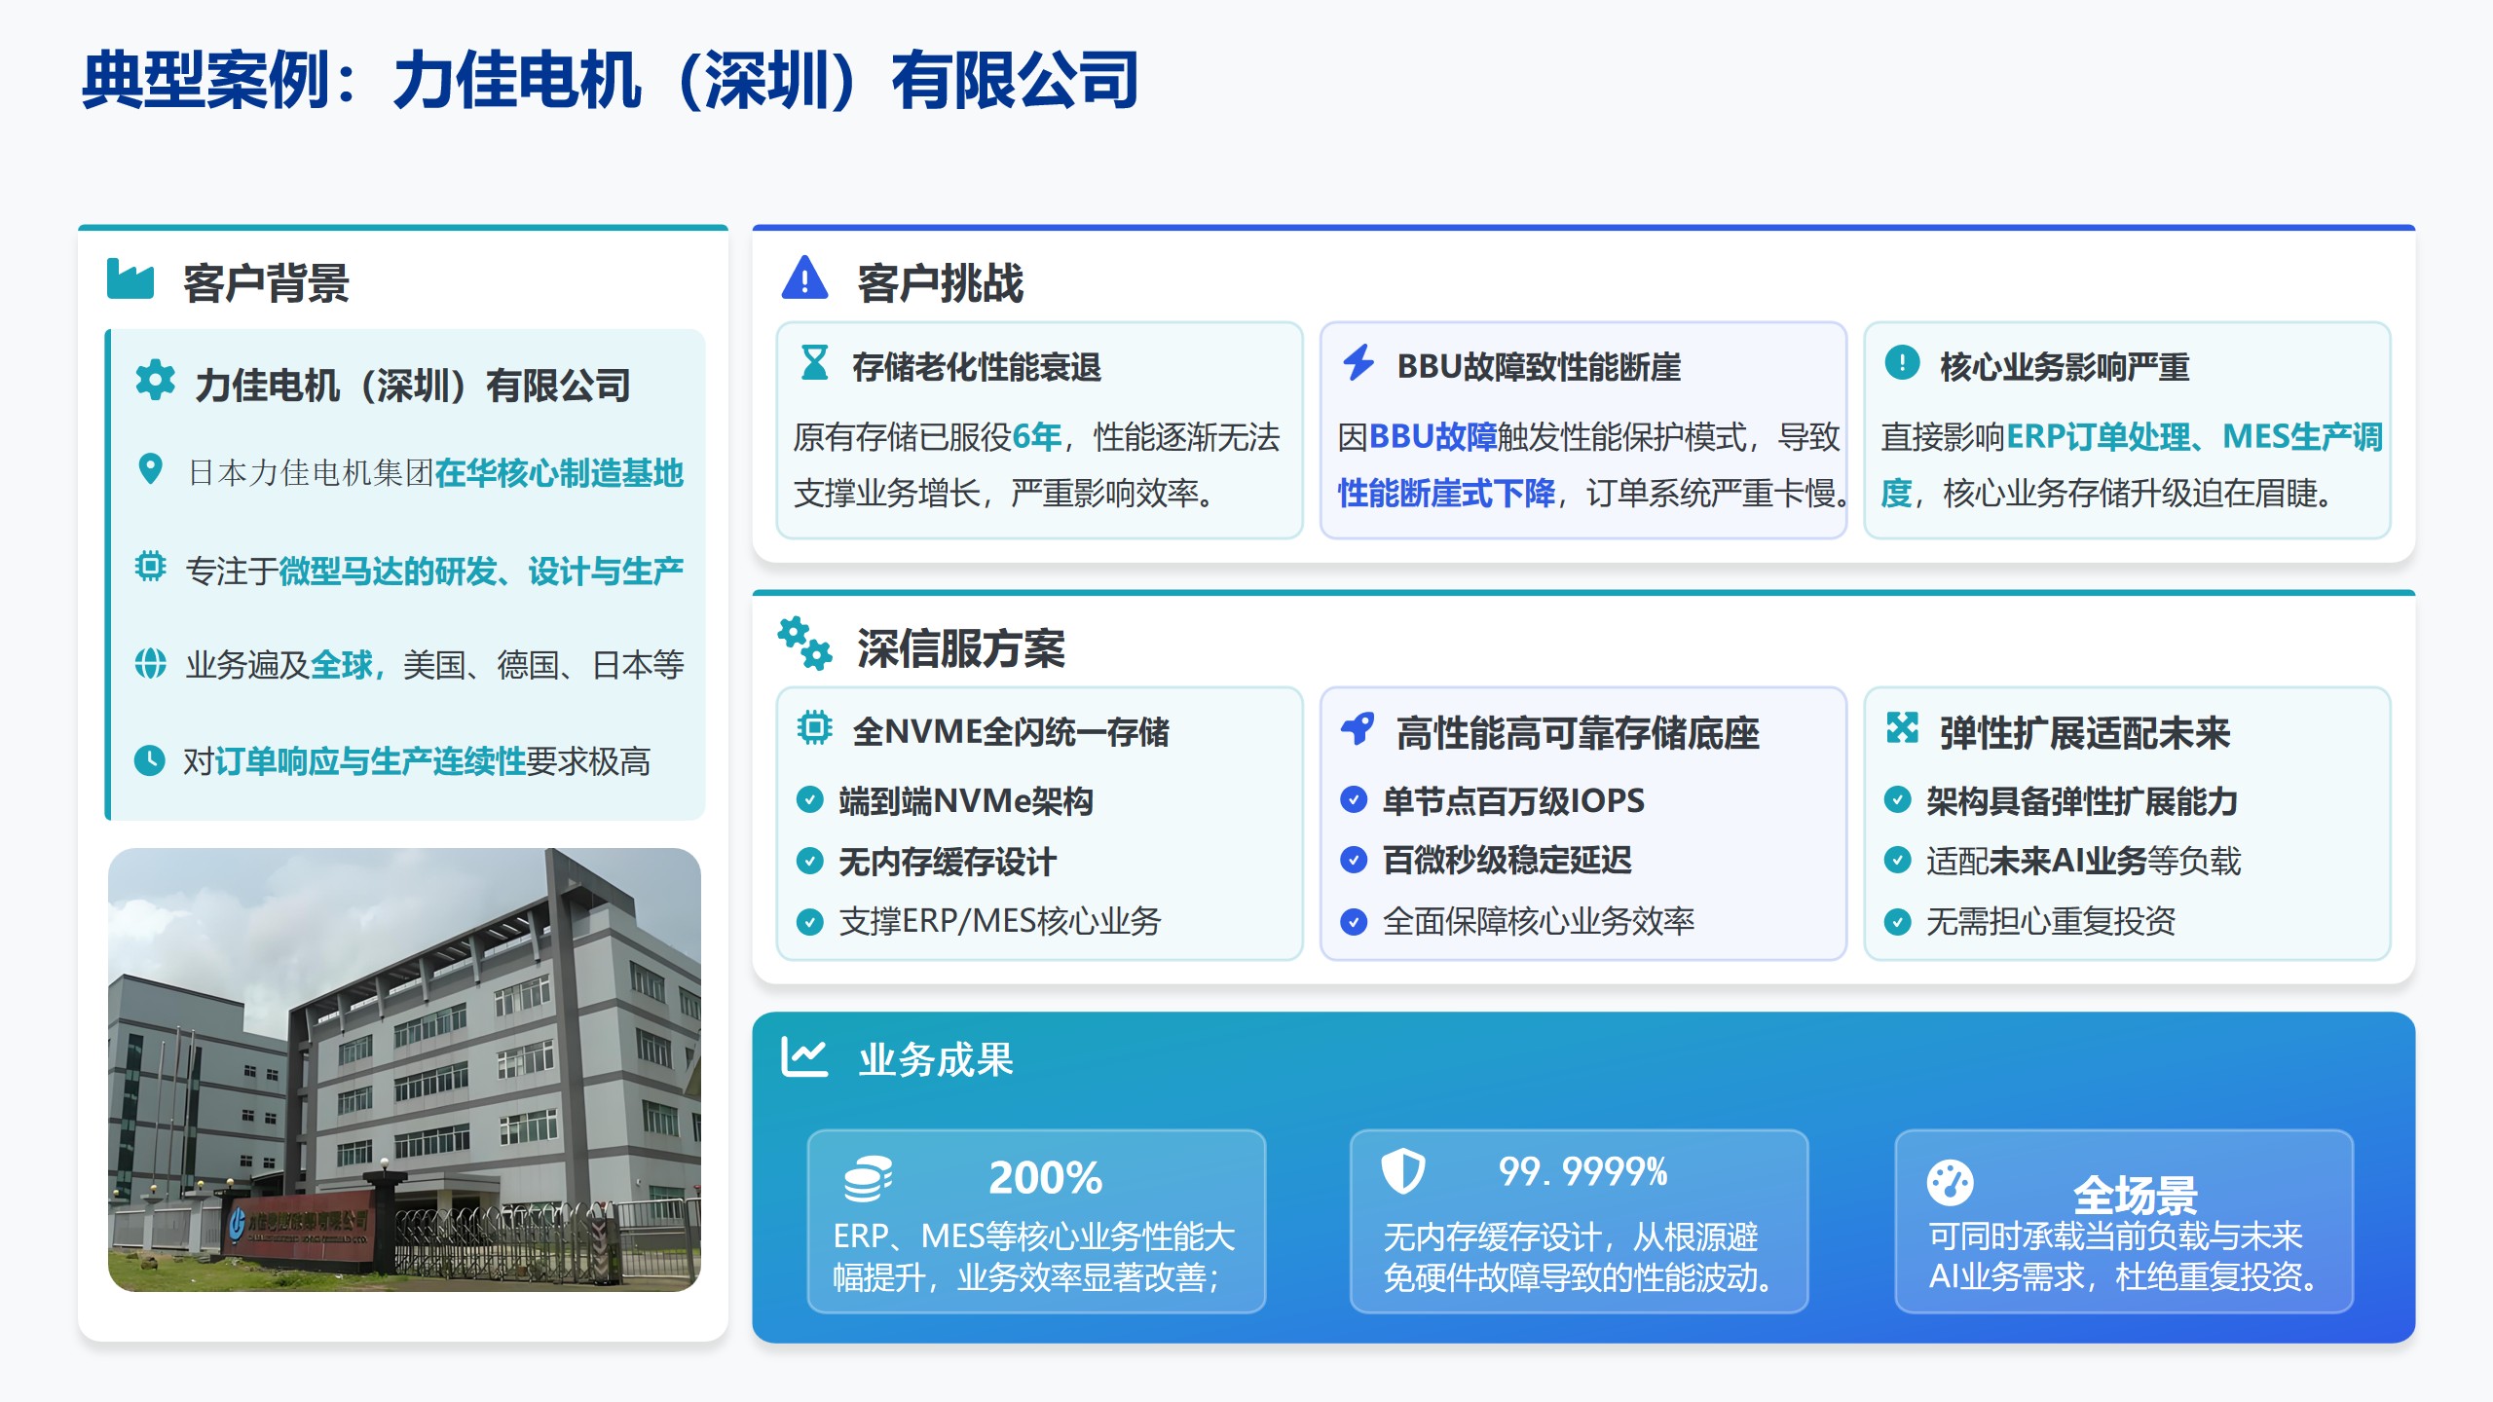Click the highlighted text ERP订单处理、MES生产调
2493x1402 pixels.
point(2194,437)
